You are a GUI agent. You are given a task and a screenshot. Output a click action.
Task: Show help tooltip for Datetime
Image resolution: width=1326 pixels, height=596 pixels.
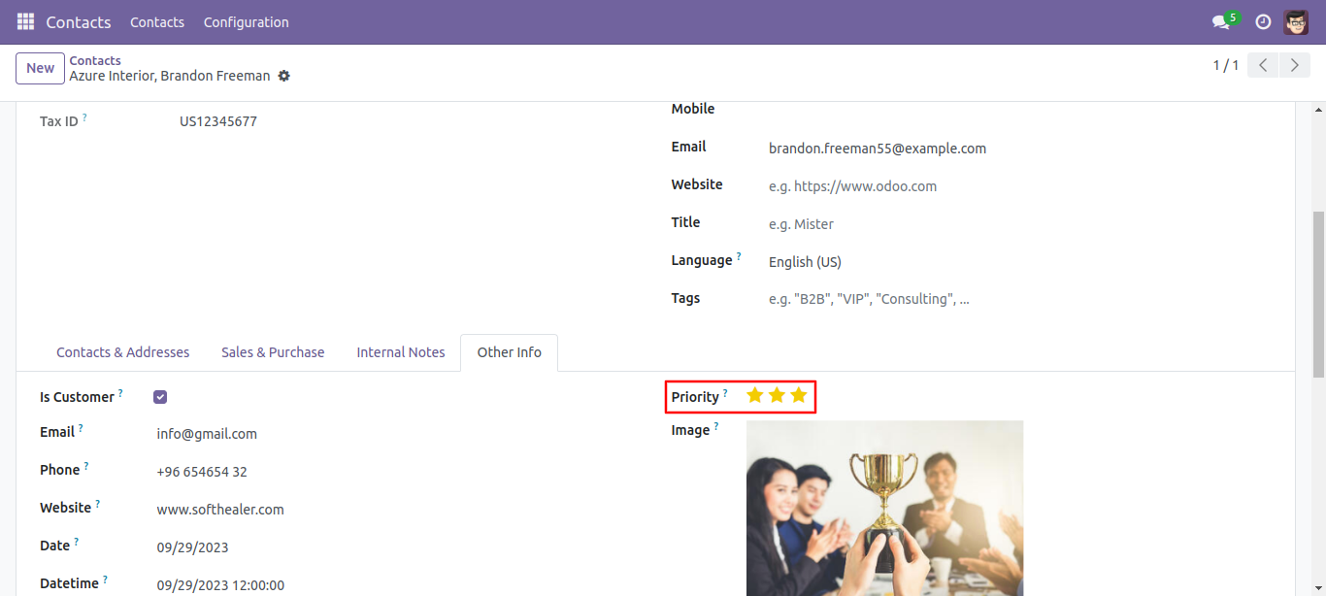(105, 579)
